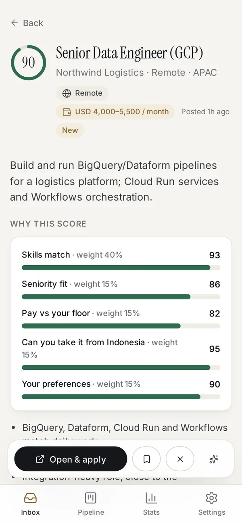Screen dimensions: 242x524
Task: Click the Skills match progress bar
Action: point(121,268)
